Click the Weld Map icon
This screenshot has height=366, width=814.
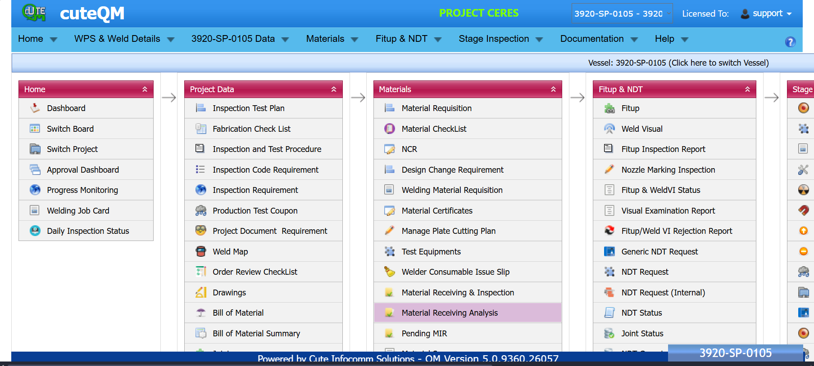[x=201, y=251]
